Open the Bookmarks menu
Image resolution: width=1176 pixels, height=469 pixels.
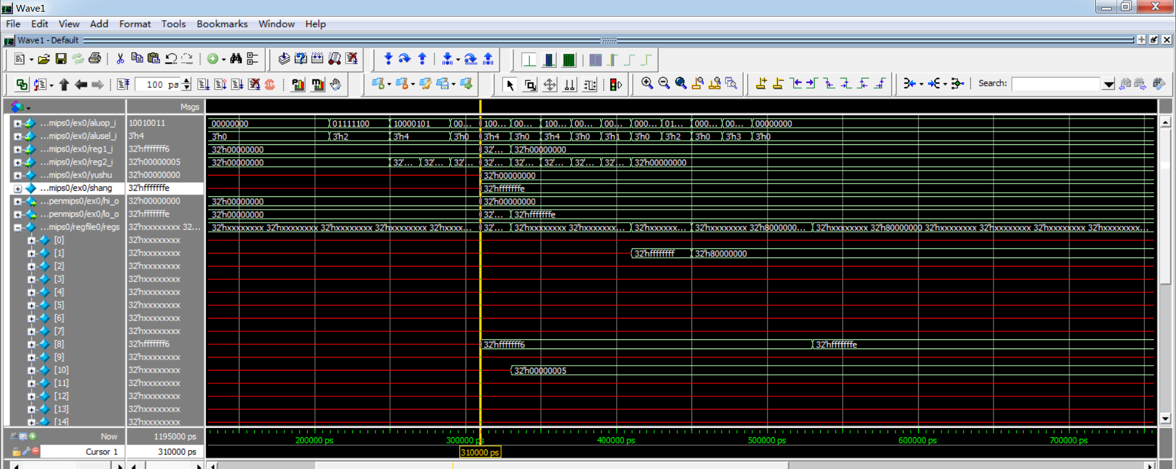(x=222, y=24)
